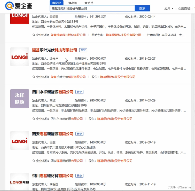Image resolution: width=195 pixels, height=191 pixels.
Task: Click the 永祥能源 purple logo thumbnail
Action: coord(20,99)
